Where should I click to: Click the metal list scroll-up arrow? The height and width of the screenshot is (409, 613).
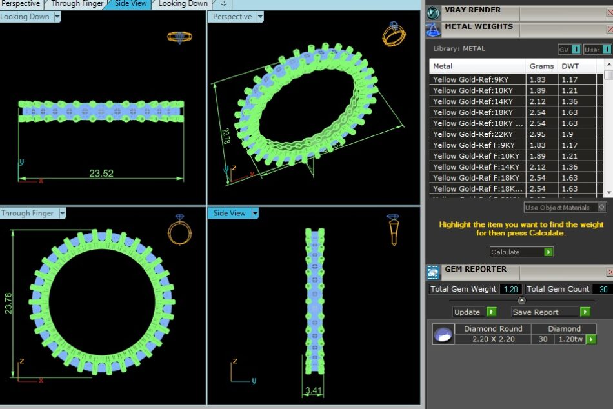608,63
